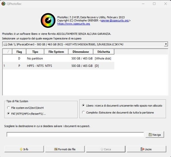The width and height of the screenshot is (171, 157).
Task: Open the disk selection dropdown arrow
Action: pos(166,44)
